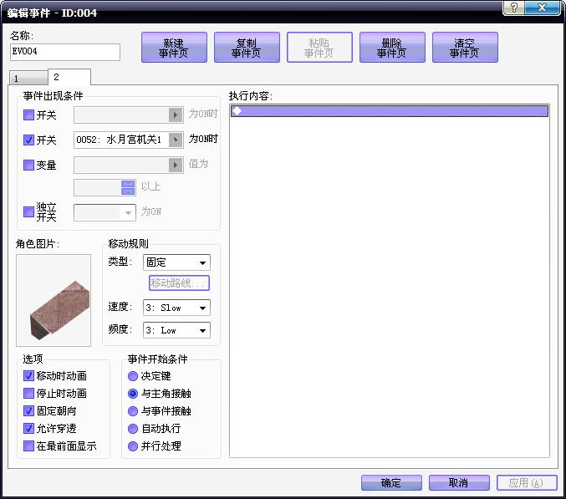
Task: Uncheck the 固定朝向 option
Action: (x=28, y=410)
